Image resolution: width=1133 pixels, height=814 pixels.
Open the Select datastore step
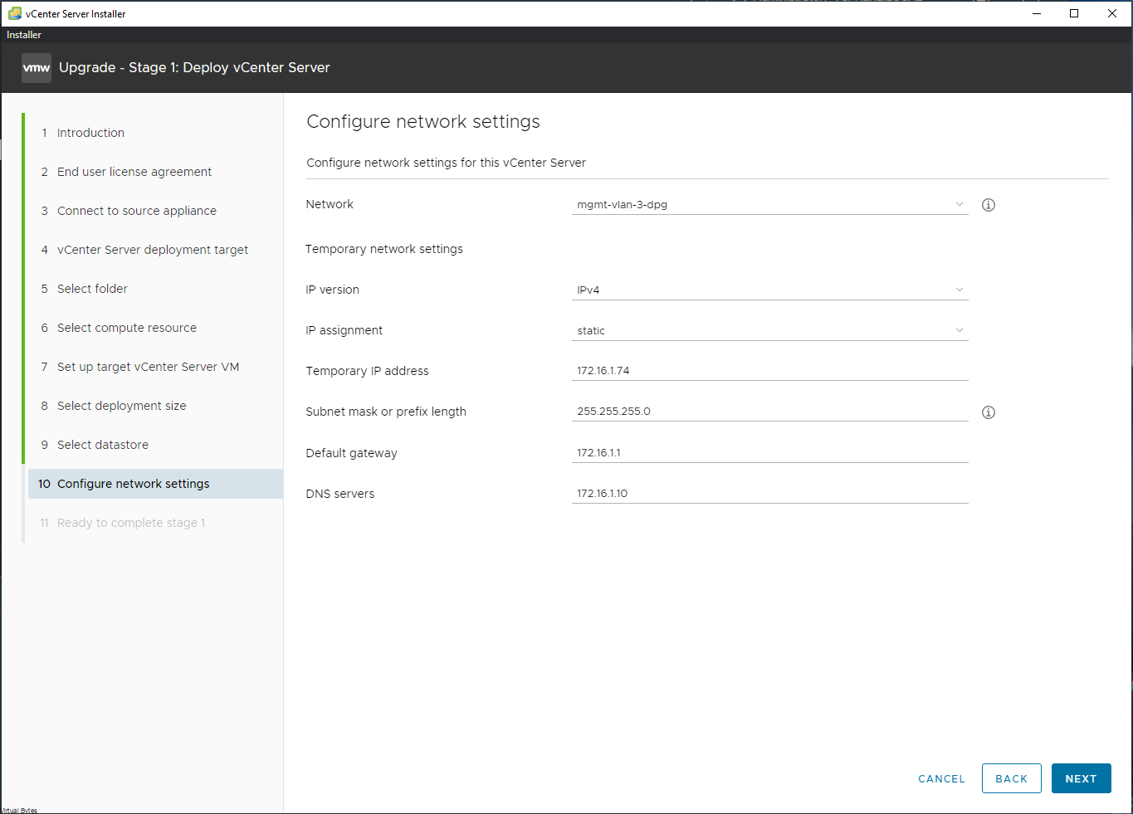(x=103, y=444)
